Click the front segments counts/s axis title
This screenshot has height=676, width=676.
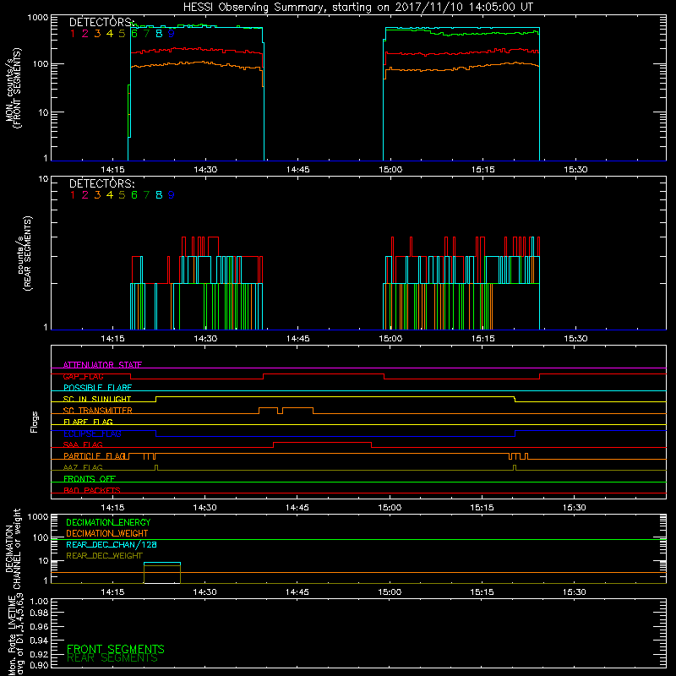(13, 88)
